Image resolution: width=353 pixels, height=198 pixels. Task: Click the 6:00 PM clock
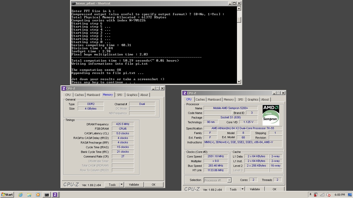(x=340, y=195)
